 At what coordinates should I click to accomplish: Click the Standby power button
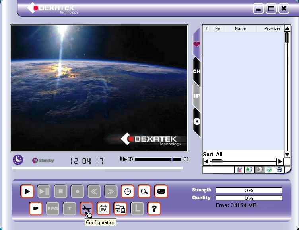tap(43, 160)
